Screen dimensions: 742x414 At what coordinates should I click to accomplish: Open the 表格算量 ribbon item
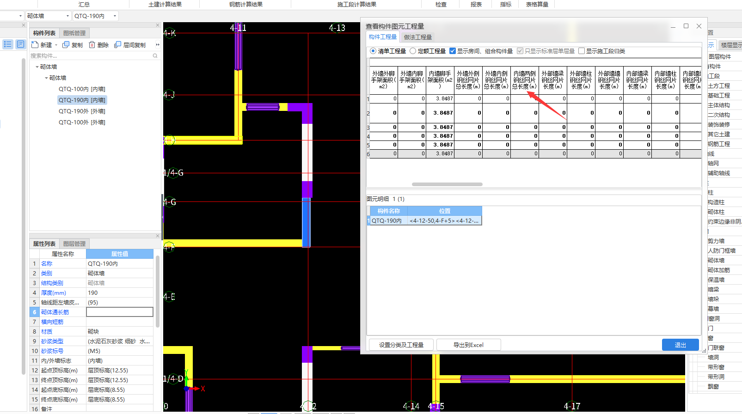(x=537, y=4)
